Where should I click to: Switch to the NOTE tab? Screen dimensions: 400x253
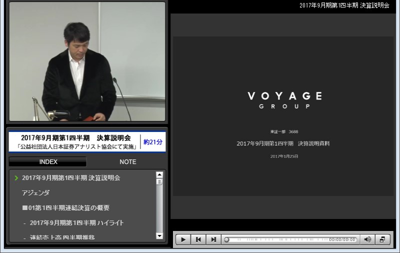[x=128, y=161]
